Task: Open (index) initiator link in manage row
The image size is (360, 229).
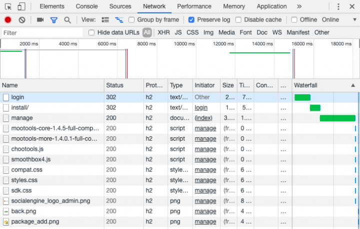Action: point(203,118)
